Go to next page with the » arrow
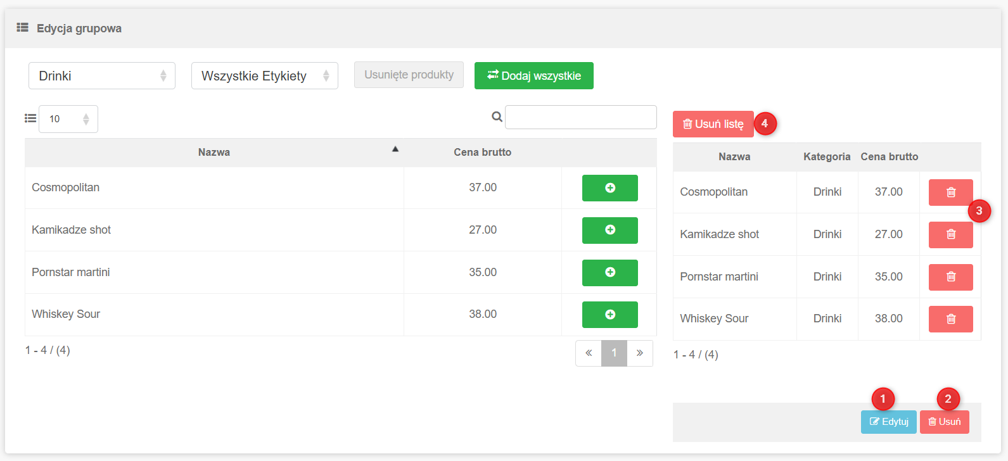This screenshot has height=461, width=1008. click(x=640, y=353)
